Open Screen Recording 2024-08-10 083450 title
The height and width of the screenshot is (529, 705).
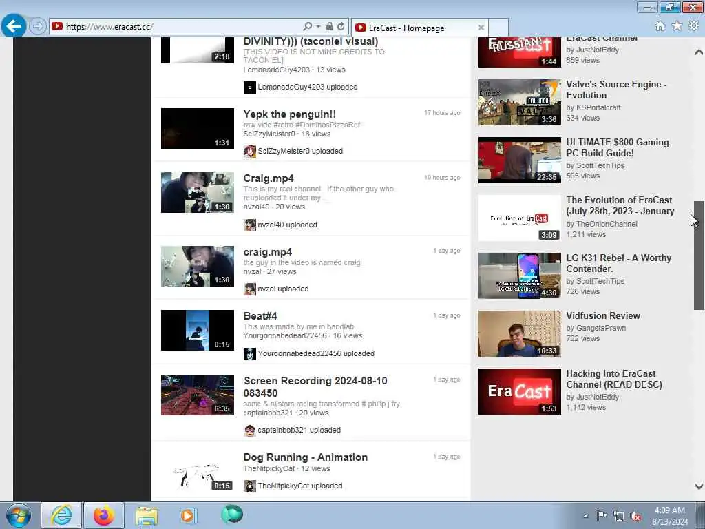pos(315,387)
